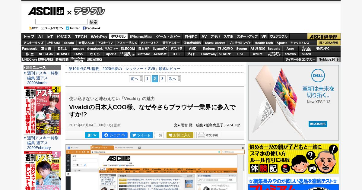Select the WebPro nav tab
Screen dimensions: 362x190
click(x=99, y=36)
